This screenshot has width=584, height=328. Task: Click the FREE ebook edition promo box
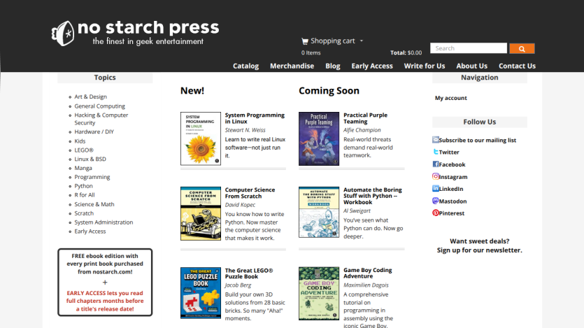tap(105, 283)
